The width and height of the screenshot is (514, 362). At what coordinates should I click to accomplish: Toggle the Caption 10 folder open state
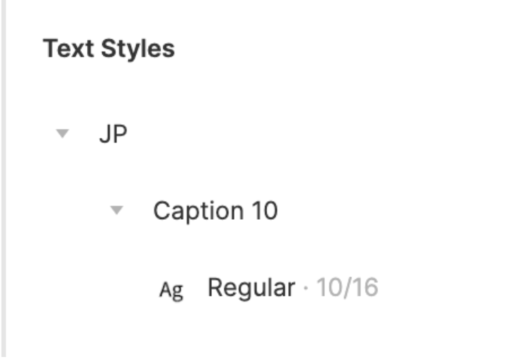point(116,210)
